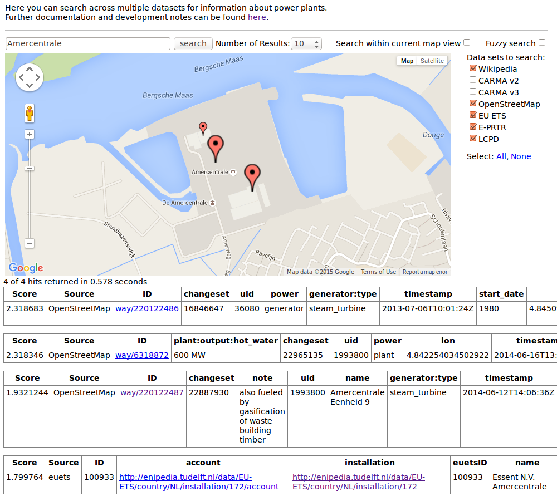
Task: Click the red marker above the Amercentrale label
Action: pyautogui.click(x=215, y=149)
